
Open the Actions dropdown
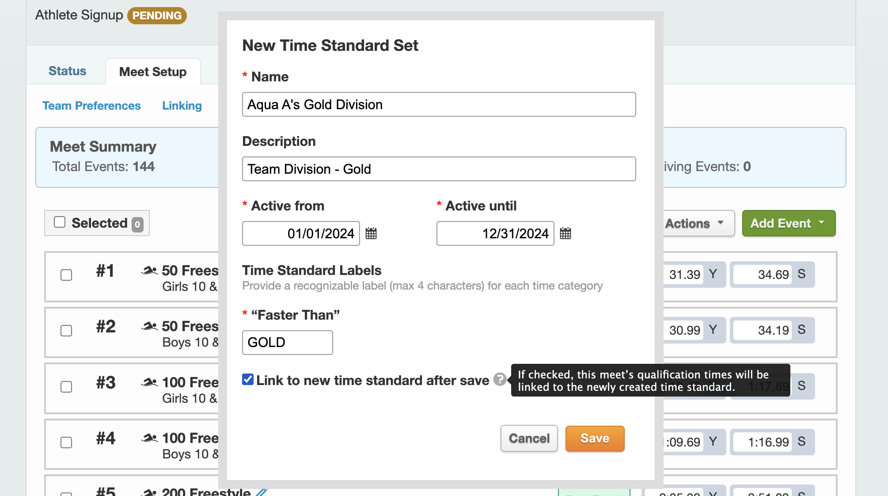pyautogui.click(x=698, y=223)
